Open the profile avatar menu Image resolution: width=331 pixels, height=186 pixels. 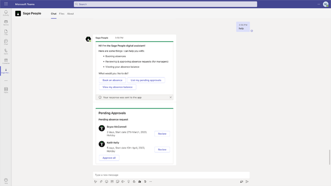(x=326, y=4)
